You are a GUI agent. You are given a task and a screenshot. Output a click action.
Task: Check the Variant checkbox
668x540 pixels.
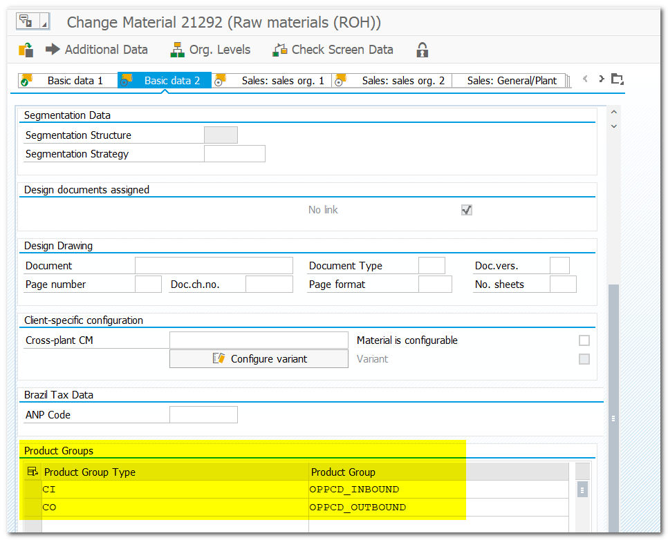(584, 358)
